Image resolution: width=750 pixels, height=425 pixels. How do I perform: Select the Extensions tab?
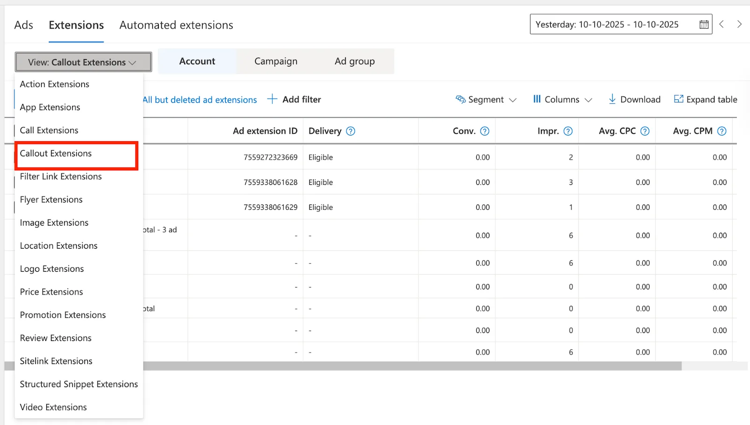tap(76, 25)
